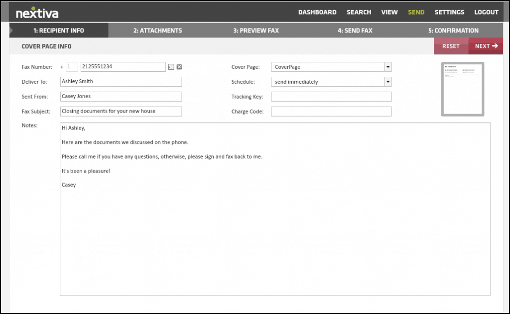
Task: Click the Fax Subject text field
Action: click(121, 112)
